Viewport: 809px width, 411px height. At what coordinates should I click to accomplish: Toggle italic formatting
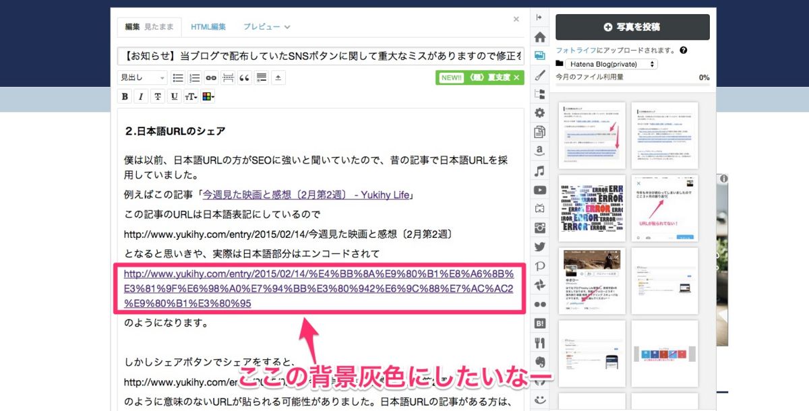point(141,96)
